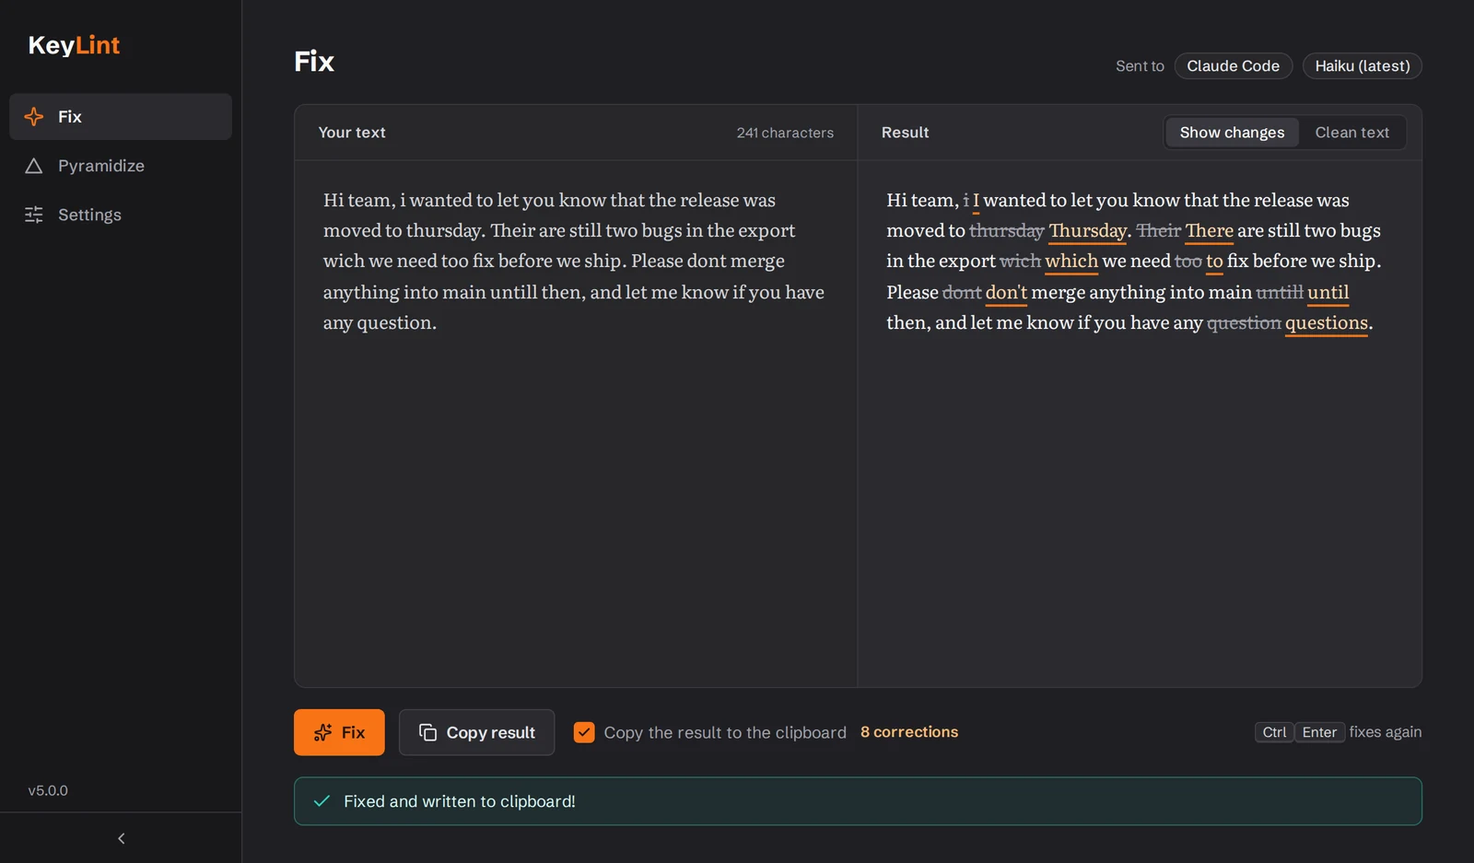1474x863 pixels.
Task: Click the corrected word 'questions'
Action: coord(1326,323)
